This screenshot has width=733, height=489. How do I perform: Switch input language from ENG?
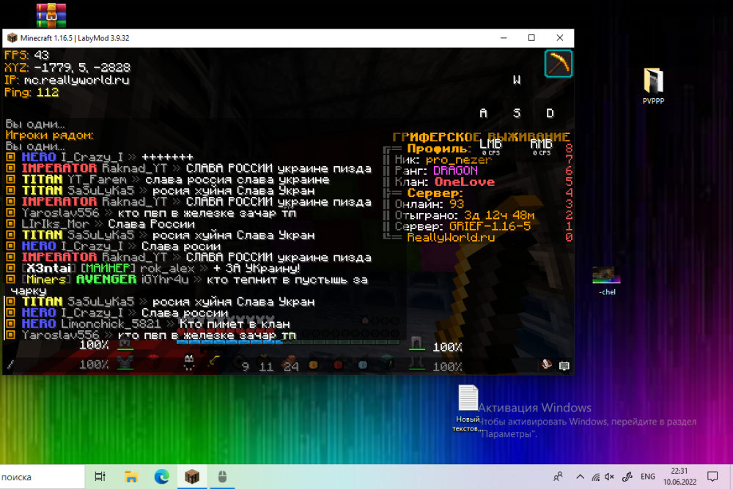click(x=647, y=477)
